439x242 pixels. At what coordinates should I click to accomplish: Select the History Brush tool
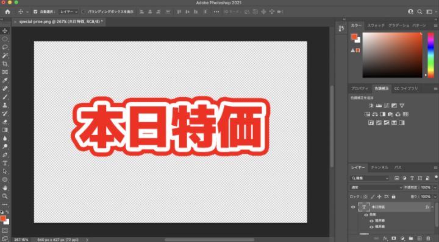(5, 114)
